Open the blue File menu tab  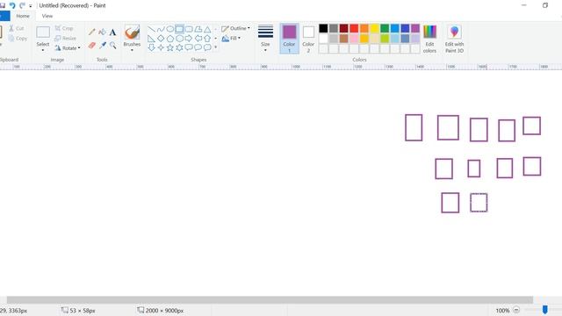click(4, 16)
